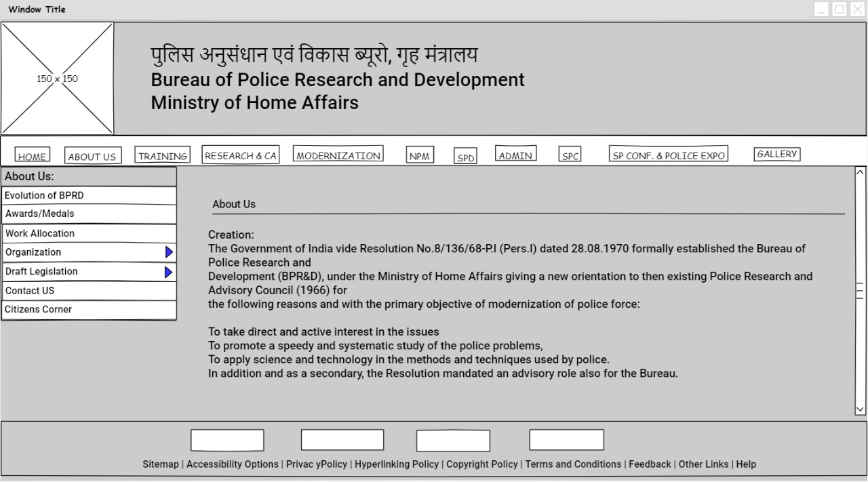The image size is (868, 482).
Task: Click the Ministry of Home Affairs heading
Action: [254, 103]
